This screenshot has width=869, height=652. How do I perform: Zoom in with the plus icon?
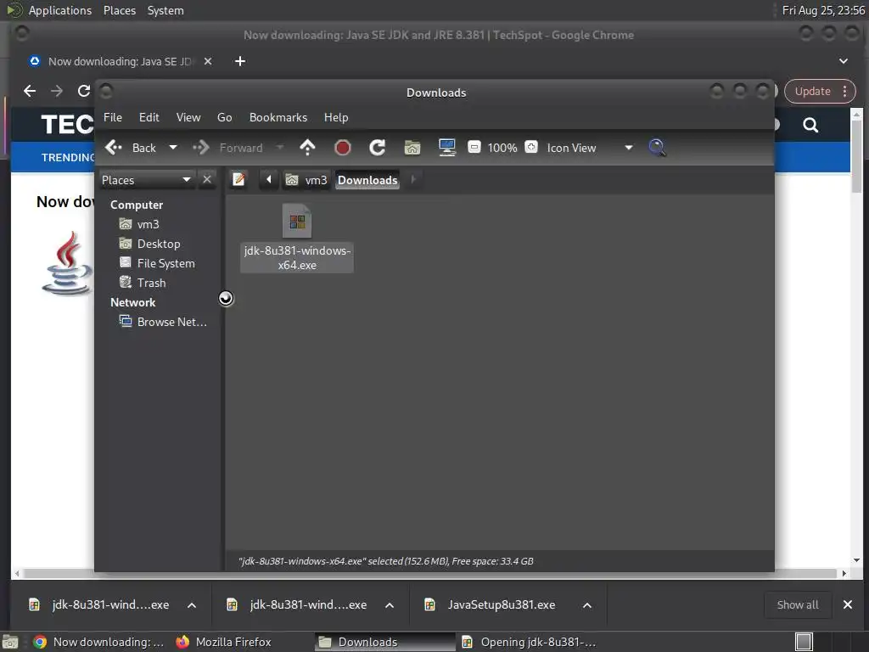coord(531,147)
